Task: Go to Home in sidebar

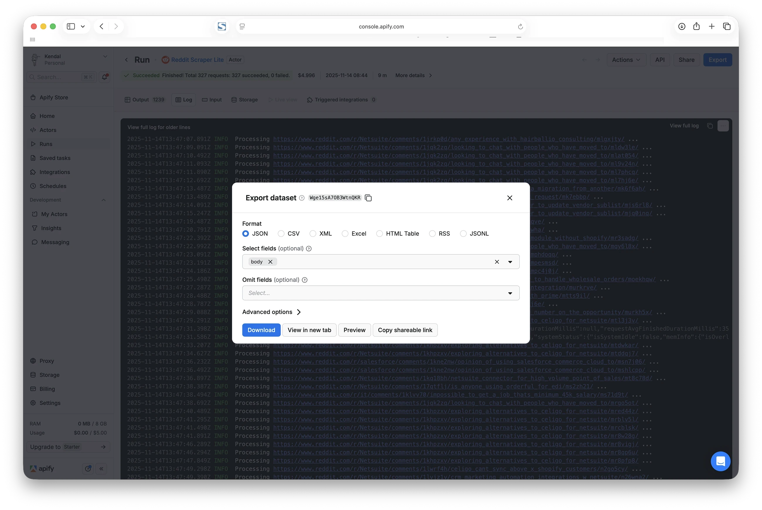Action: (69, 116)
